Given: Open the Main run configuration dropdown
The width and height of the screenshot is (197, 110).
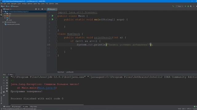Looking at the screenshot, I should 180,6.
